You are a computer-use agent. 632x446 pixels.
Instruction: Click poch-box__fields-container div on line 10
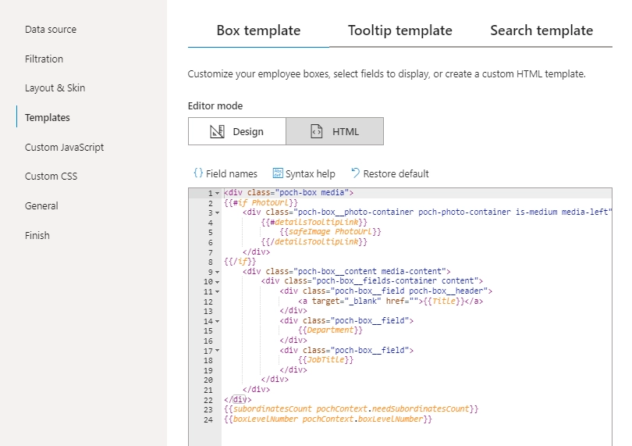(x=371, y=281)
